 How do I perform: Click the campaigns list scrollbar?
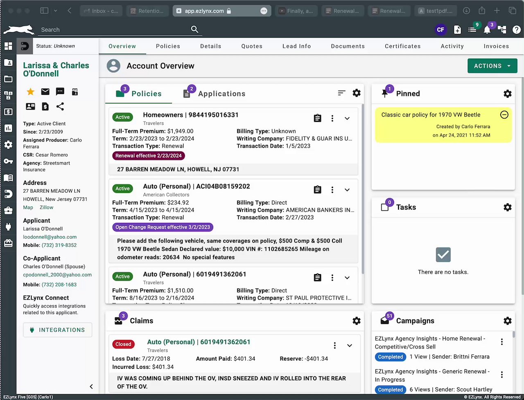pos(514,335)
